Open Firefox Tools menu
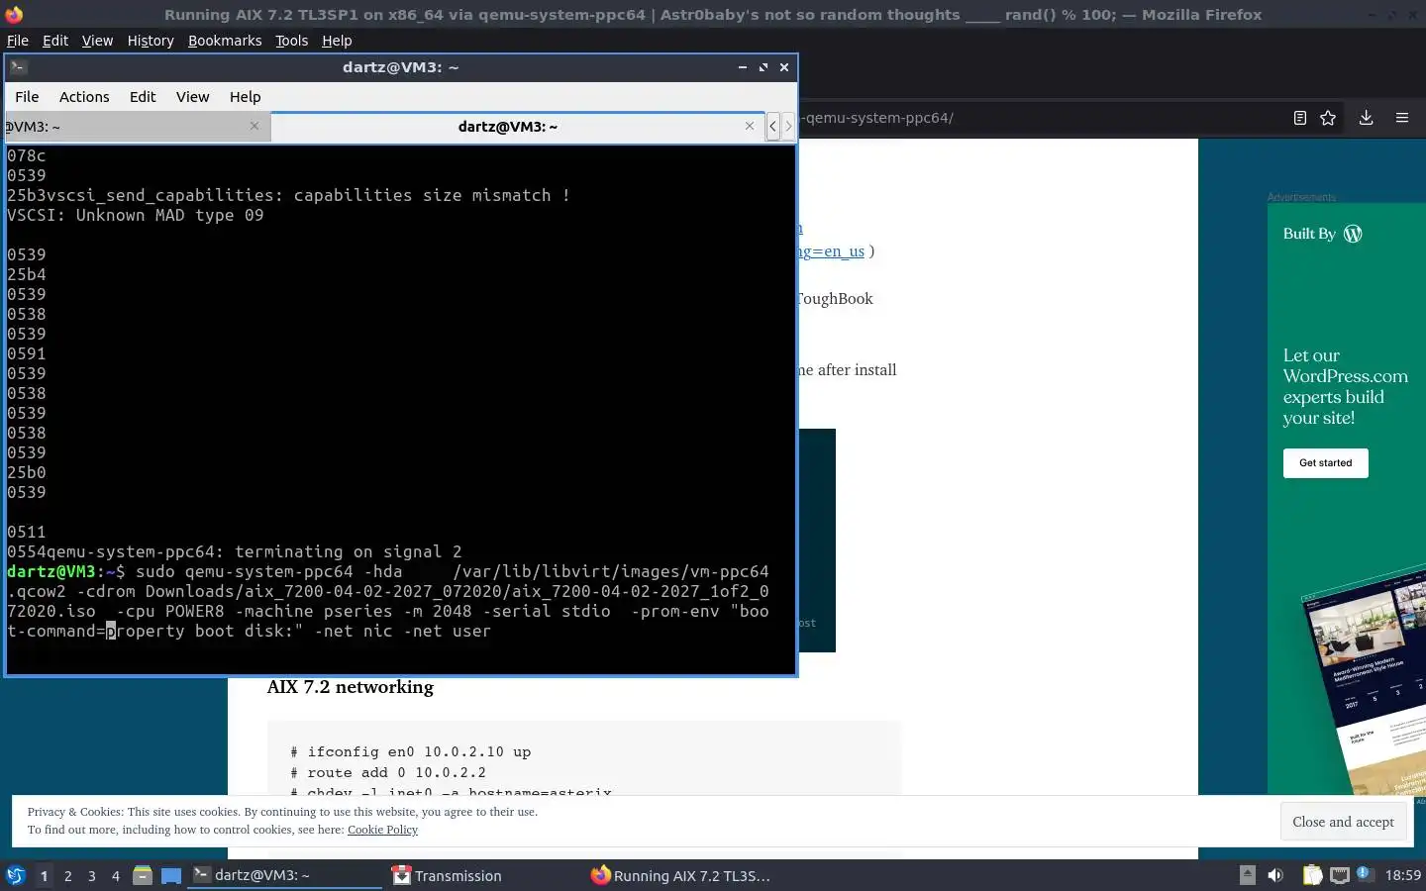 pyautogui.click(x=292, y=41)
